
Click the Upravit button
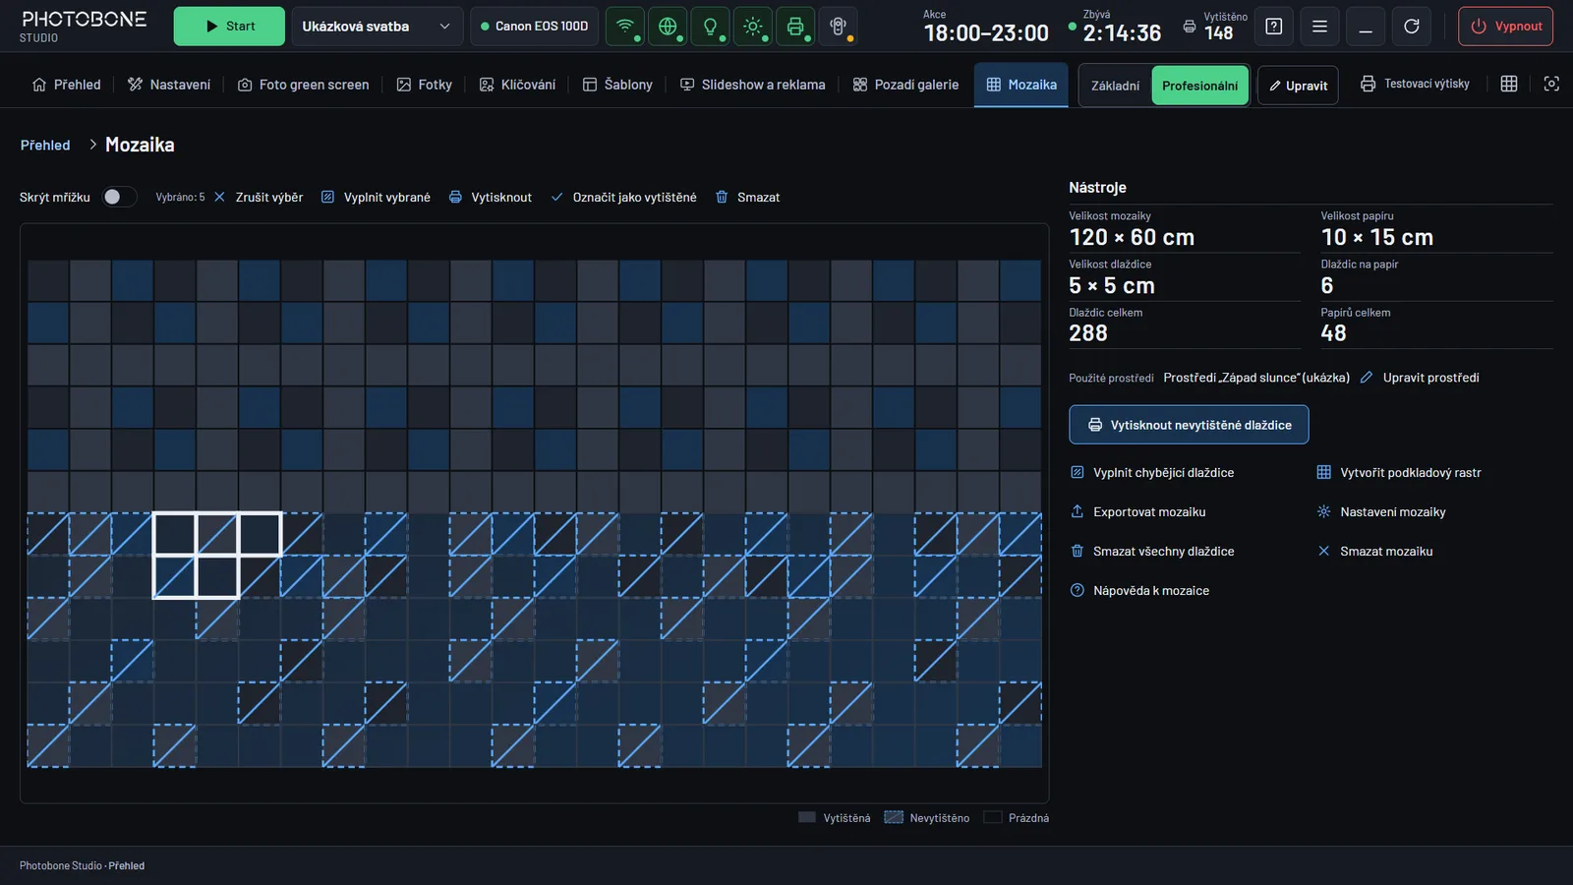pos(1298,86)
